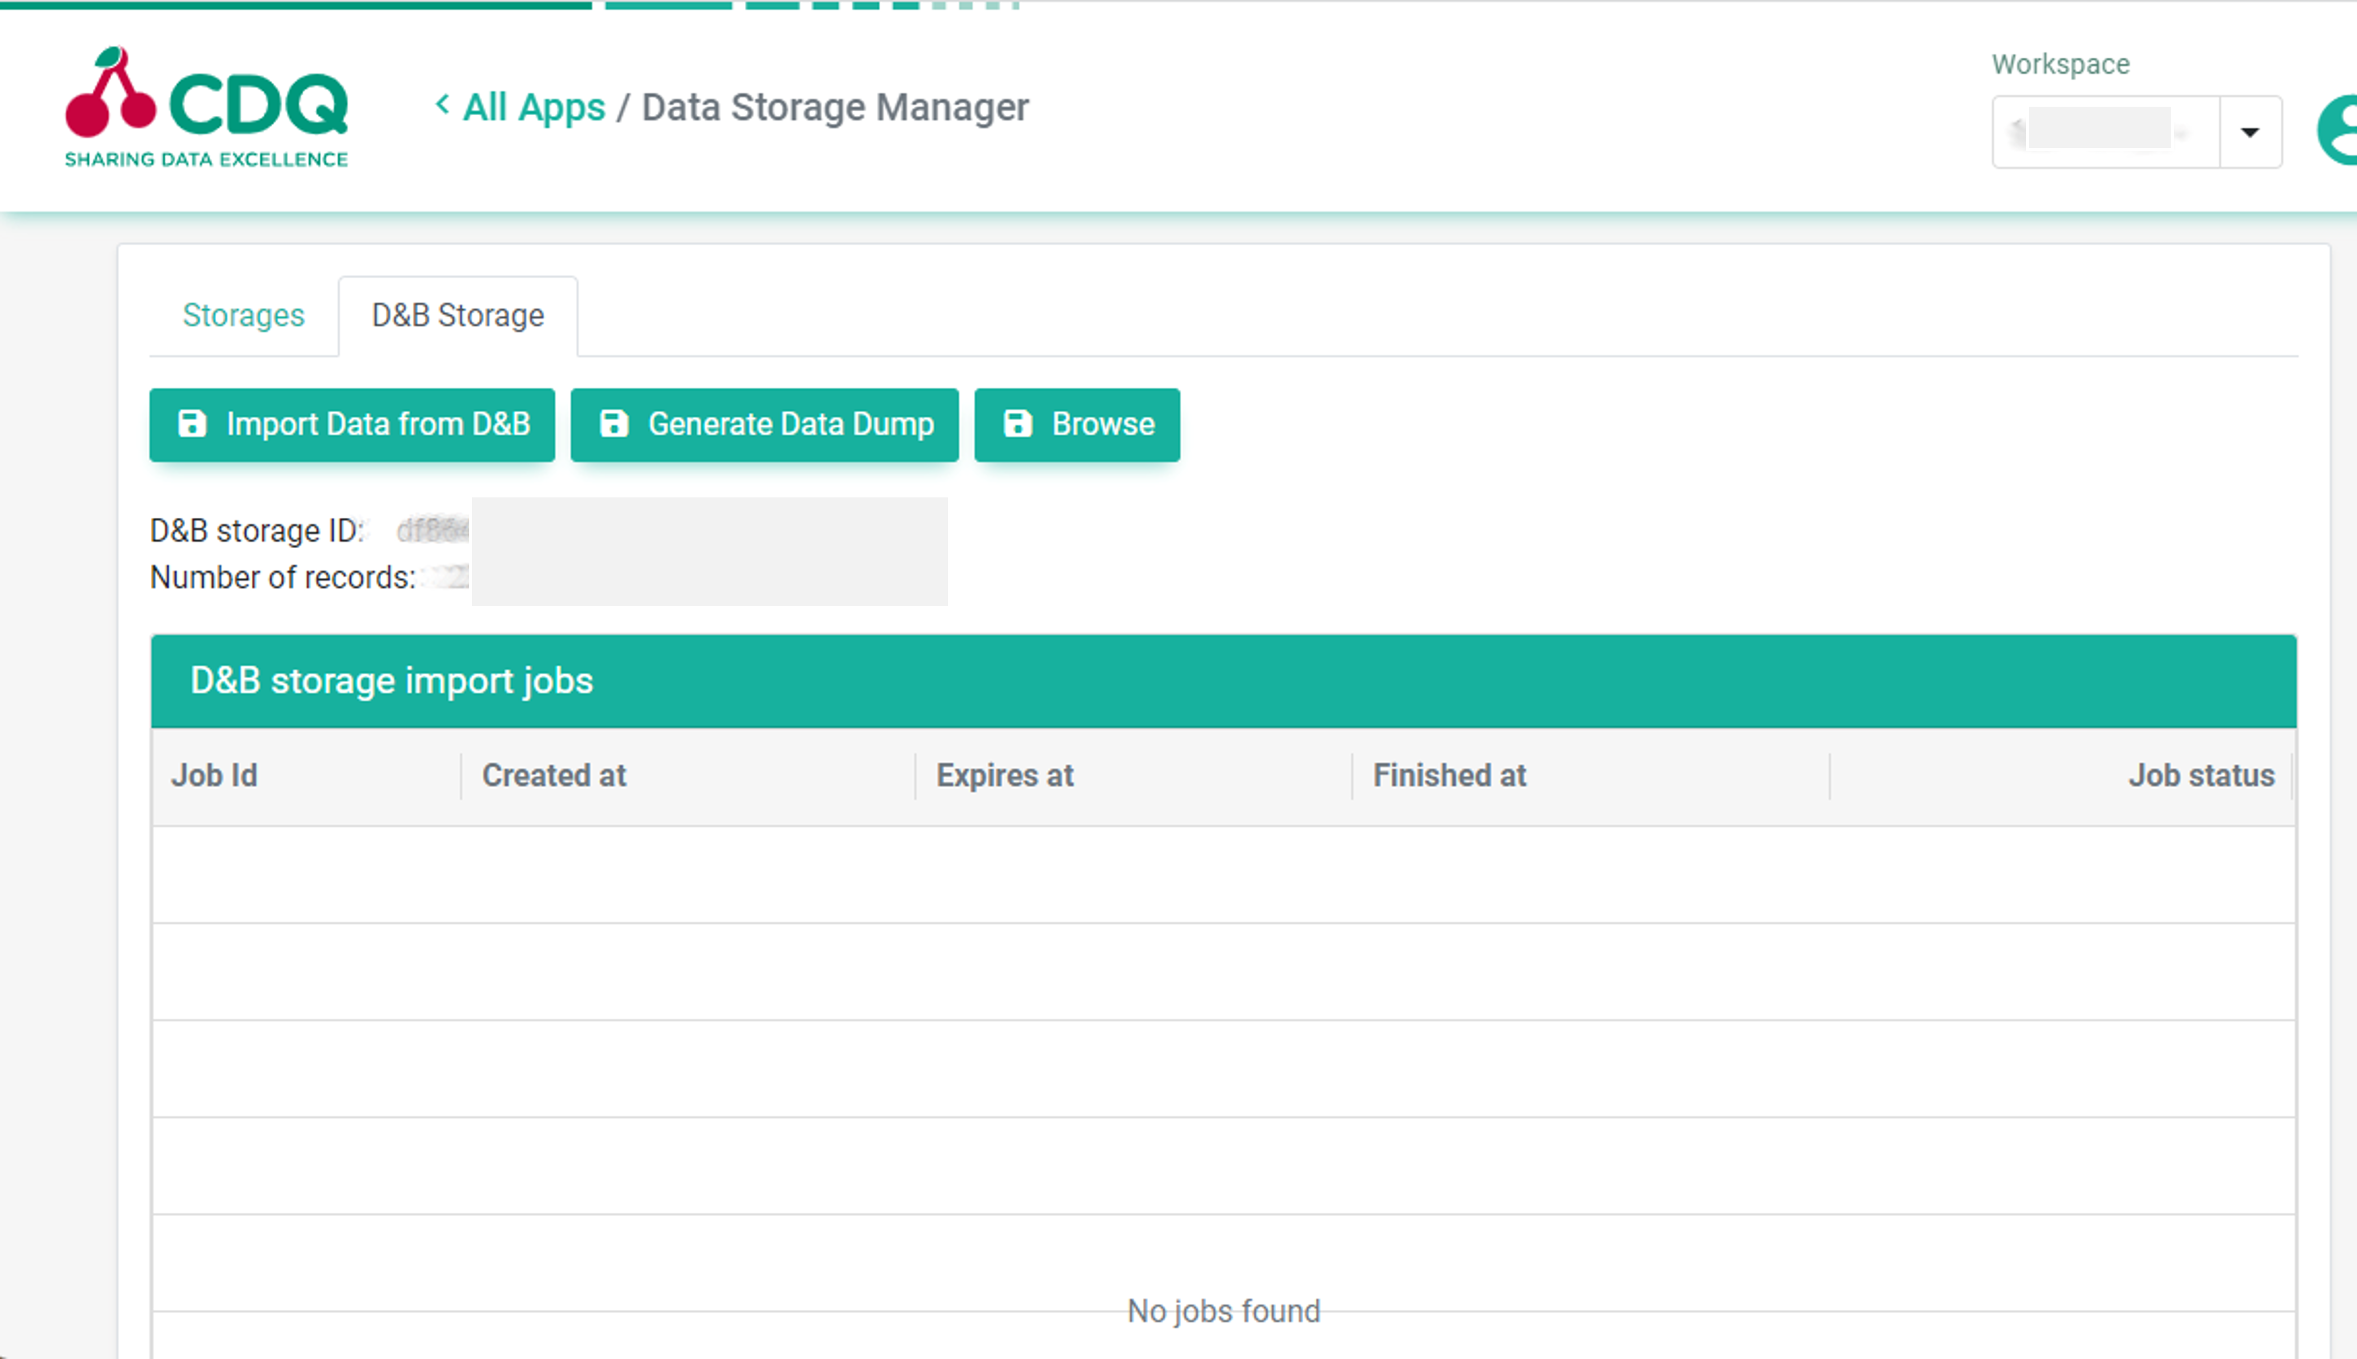Image resolution: width=2357 pixels, height=1359 pixels.
Task: Click the D&B storage ID label
Action: tap(257, 531)
